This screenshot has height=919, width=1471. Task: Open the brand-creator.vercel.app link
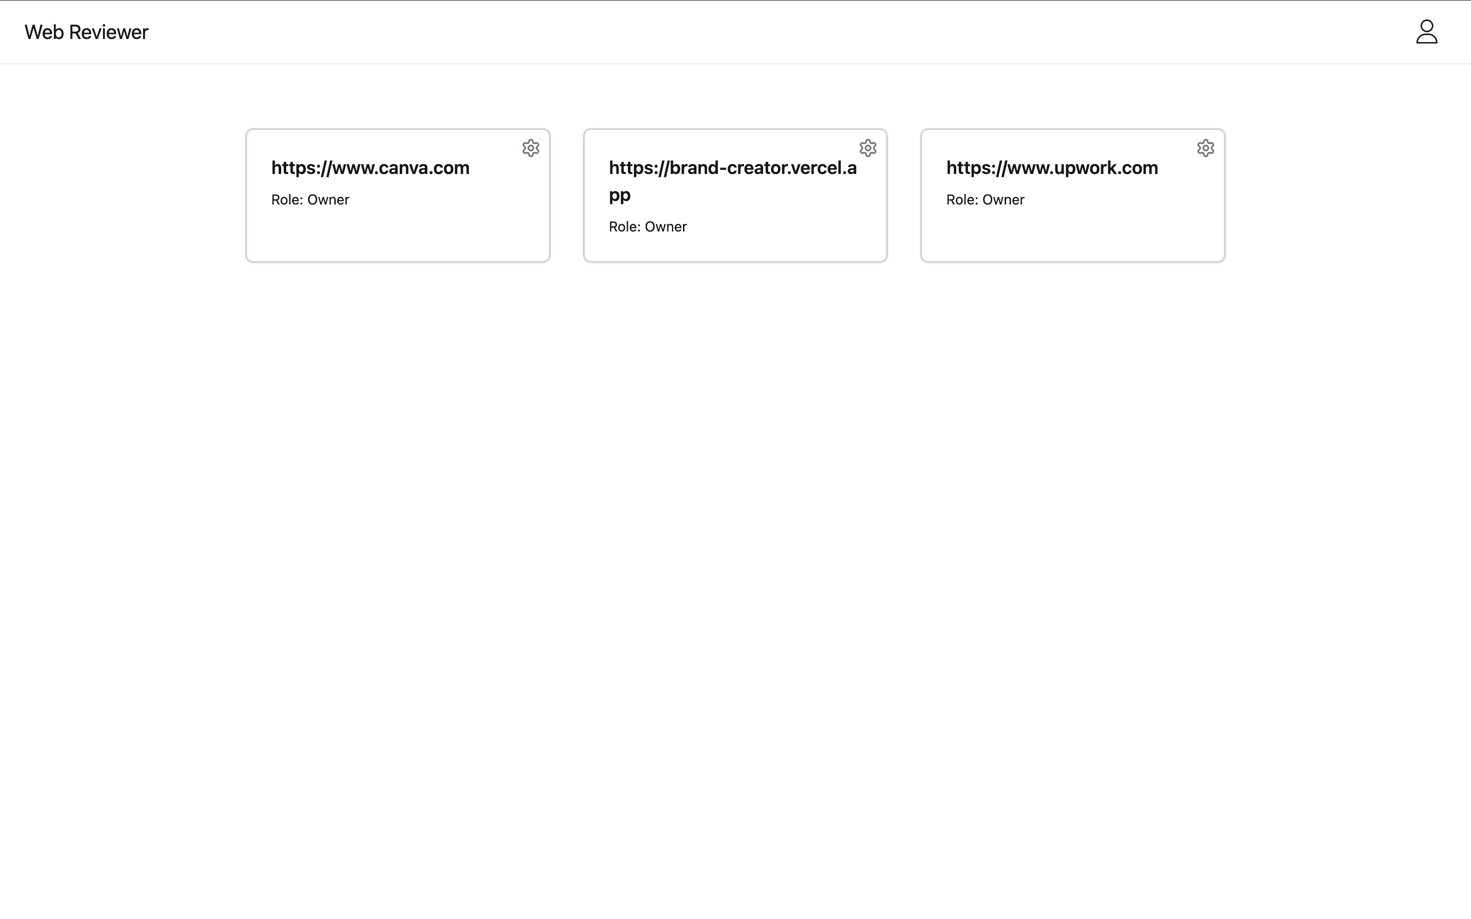tap(731, 180)
